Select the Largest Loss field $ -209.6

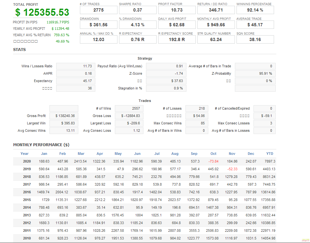129,123
